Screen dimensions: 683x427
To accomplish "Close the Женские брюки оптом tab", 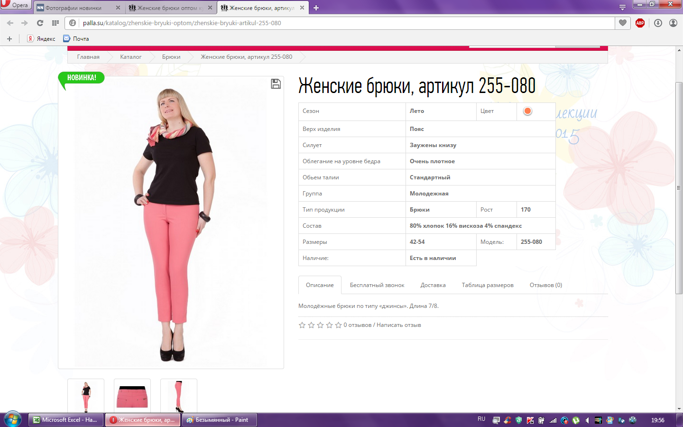I will [210, 8].
